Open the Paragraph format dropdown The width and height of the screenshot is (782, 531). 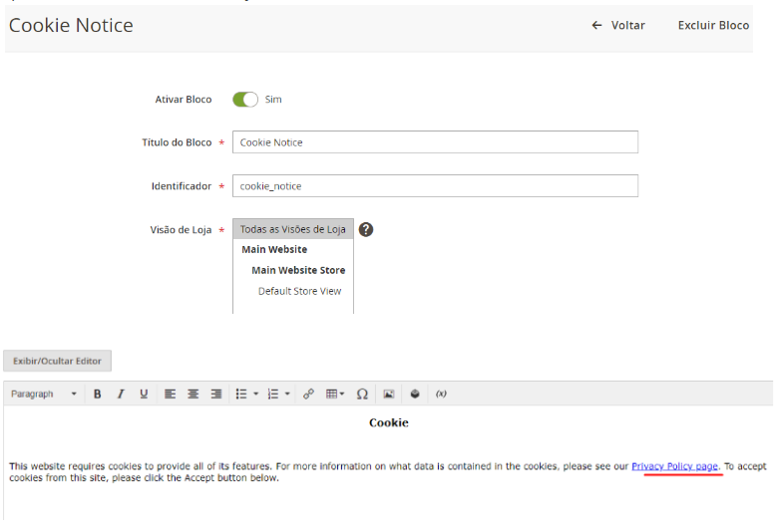coord(44,395)
